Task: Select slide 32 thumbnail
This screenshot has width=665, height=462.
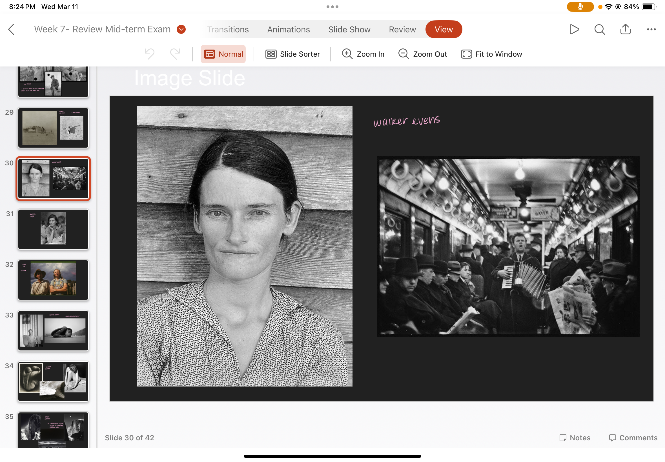Action: (53, 280)
